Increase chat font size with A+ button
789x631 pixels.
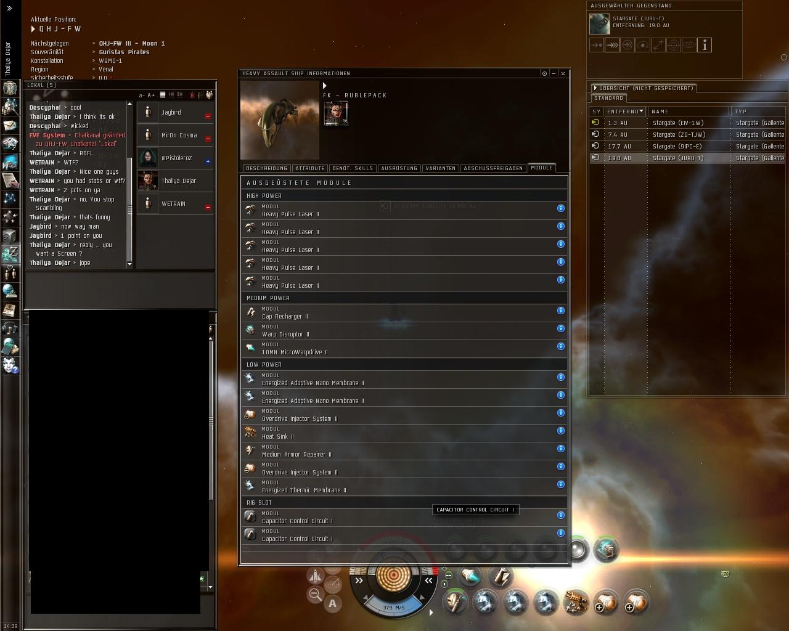(151, 96)
